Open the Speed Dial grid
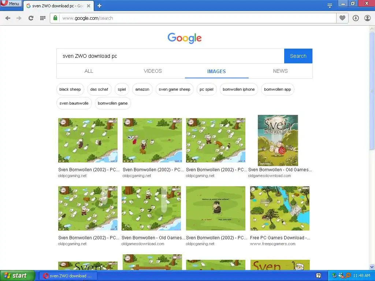Image resolution: width=375 pixels, height=281 pixels. [x=43, y=18]
